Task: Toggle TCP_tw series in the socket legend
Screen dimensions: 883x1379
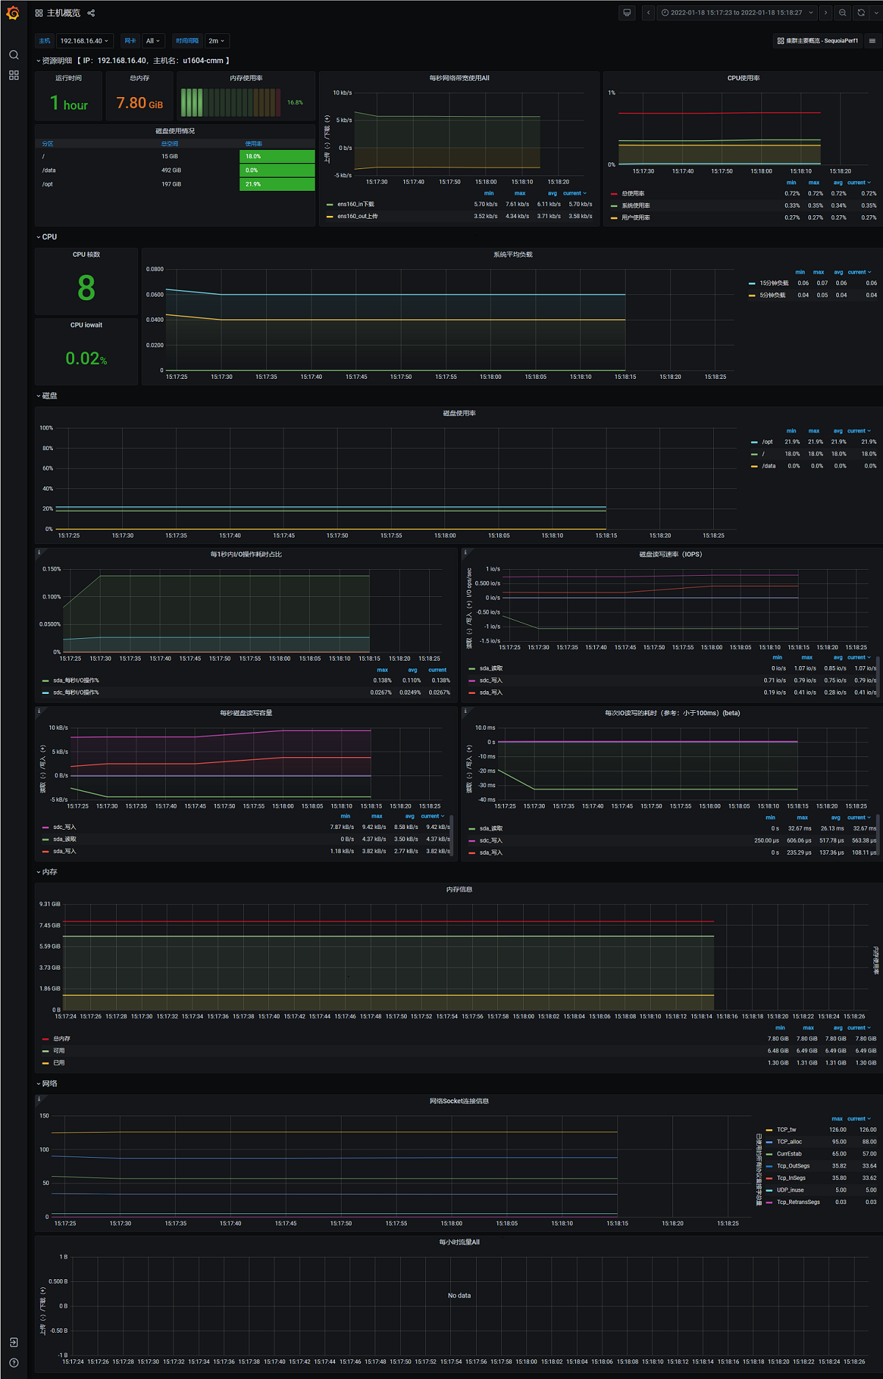Action: 786,1130
